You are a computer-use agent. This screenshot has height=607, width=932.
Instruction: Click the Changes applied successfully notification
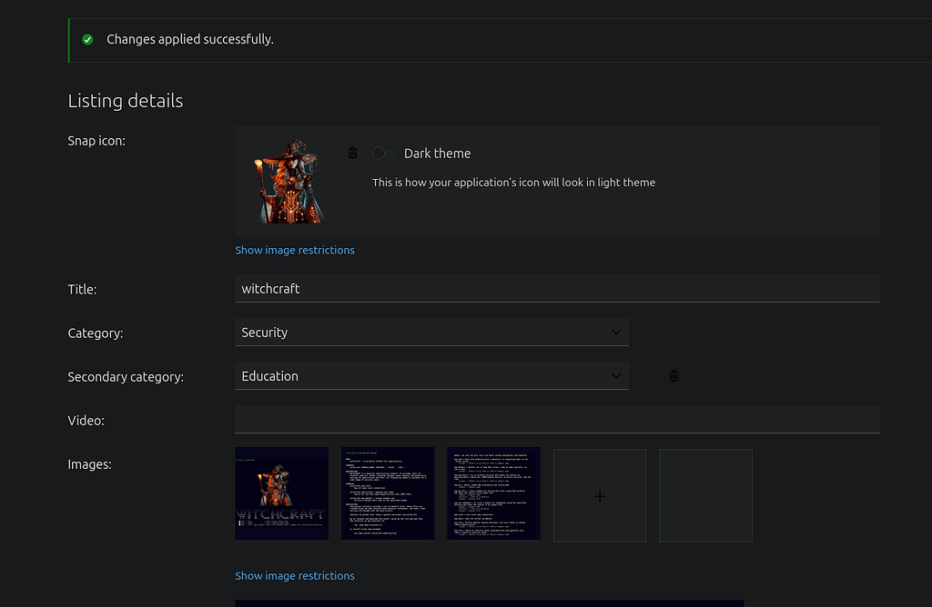click(190, 40)
